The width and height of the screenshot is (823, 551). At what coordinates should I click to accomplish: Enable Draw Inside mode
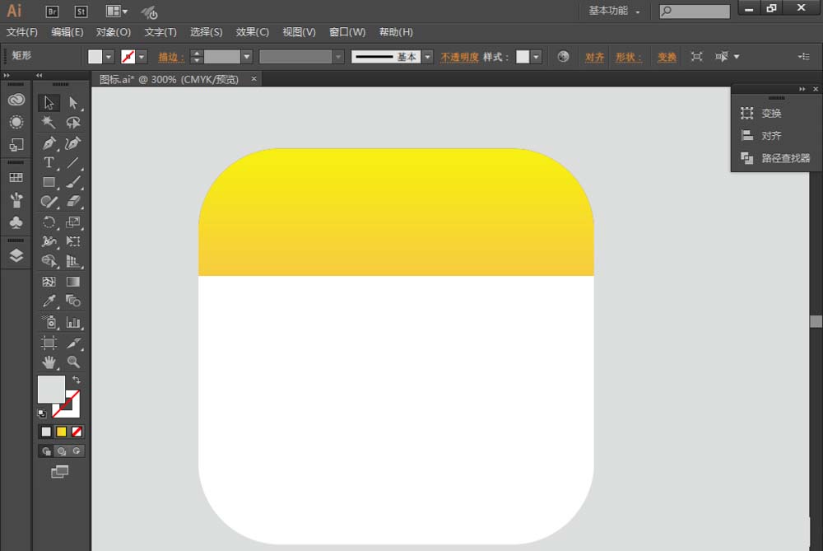[77, 451]
